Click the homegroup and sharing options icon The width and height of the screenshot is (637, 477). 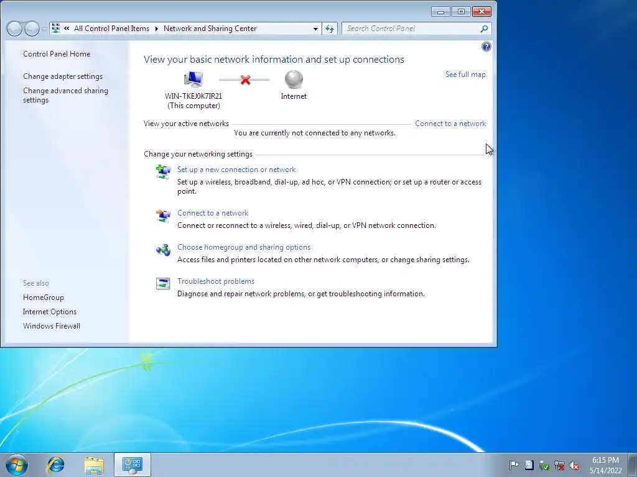(164, 250)
